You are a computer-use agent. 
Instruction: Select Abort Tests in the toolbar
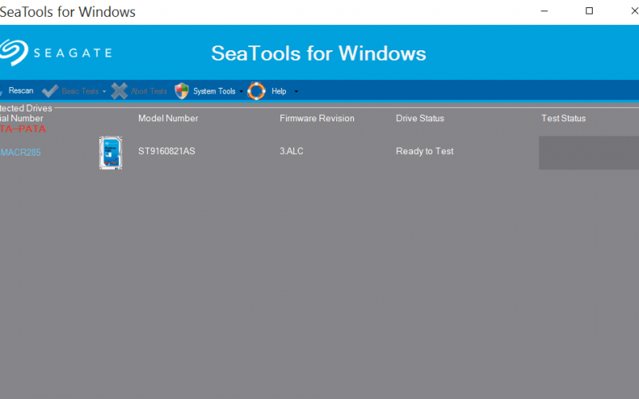click(x=149, y=91)
